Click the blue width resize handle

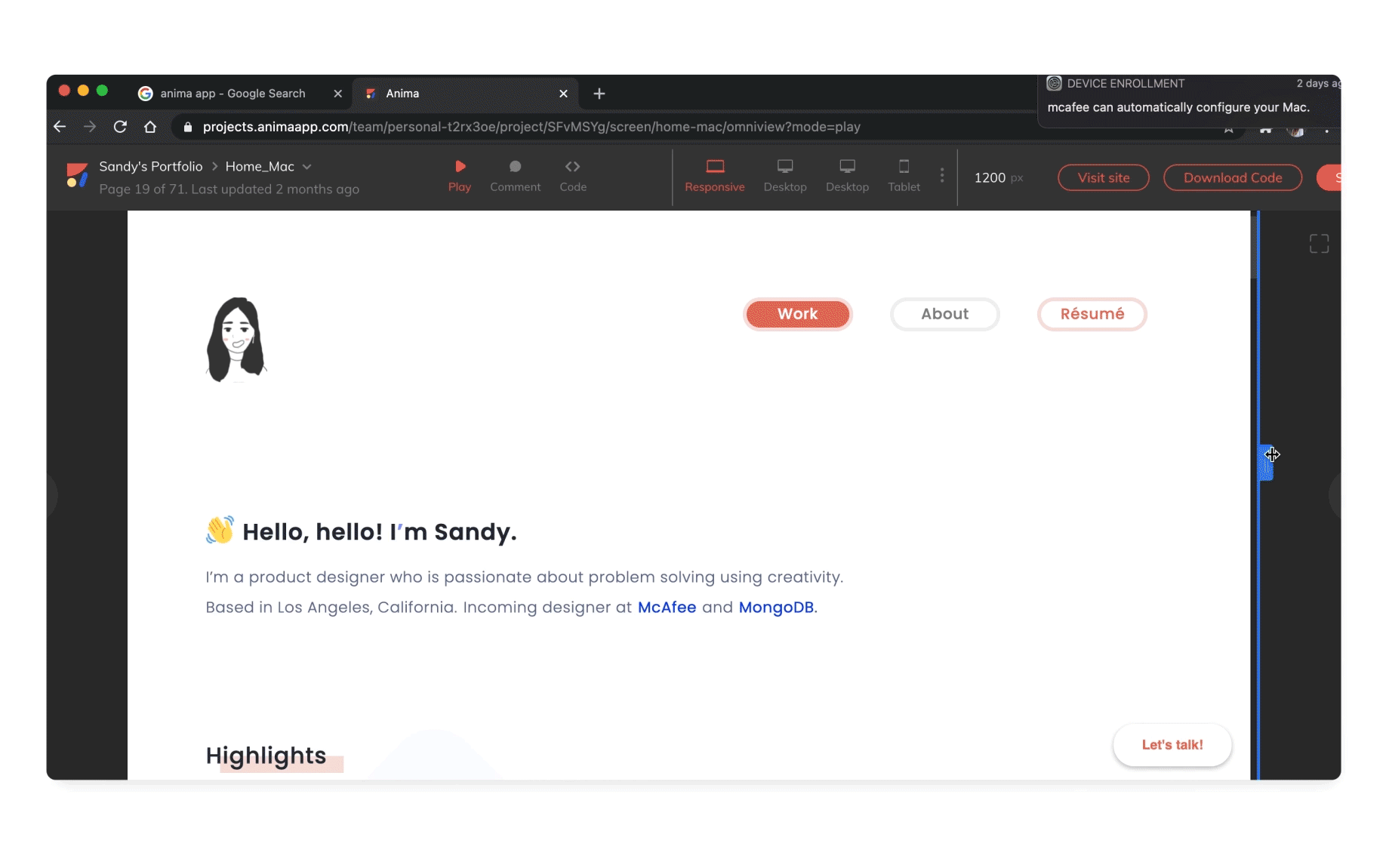pyautogui.click(x=1265, y=463)
